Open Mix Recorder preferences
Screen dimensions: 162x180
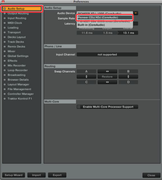tap(17, 65)
